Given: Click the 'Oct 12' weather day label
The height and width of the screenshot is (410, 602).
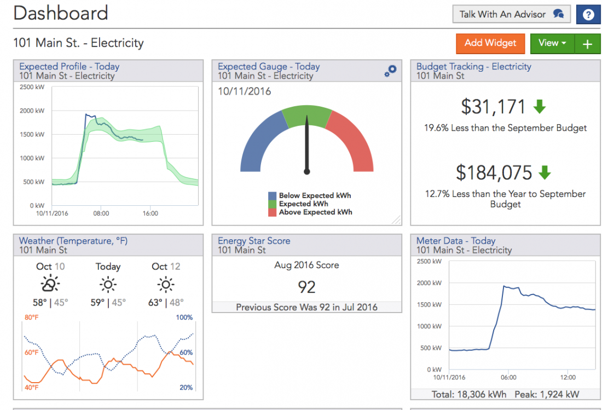Looking at the screenshot, I should [166, 267].
